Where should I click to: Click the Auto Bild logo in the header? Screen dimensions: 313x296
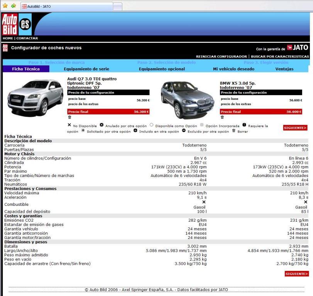(10, 24)
